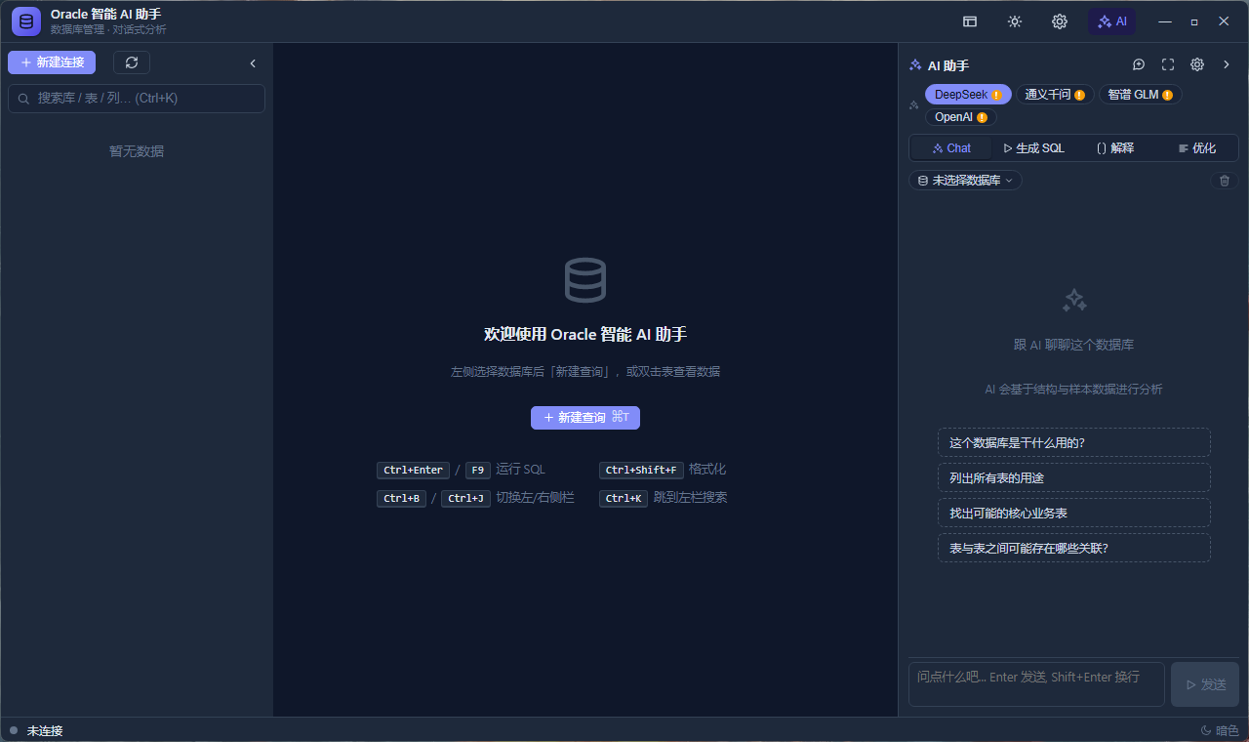Click the refresh connections icon

(x=132, y=62)
